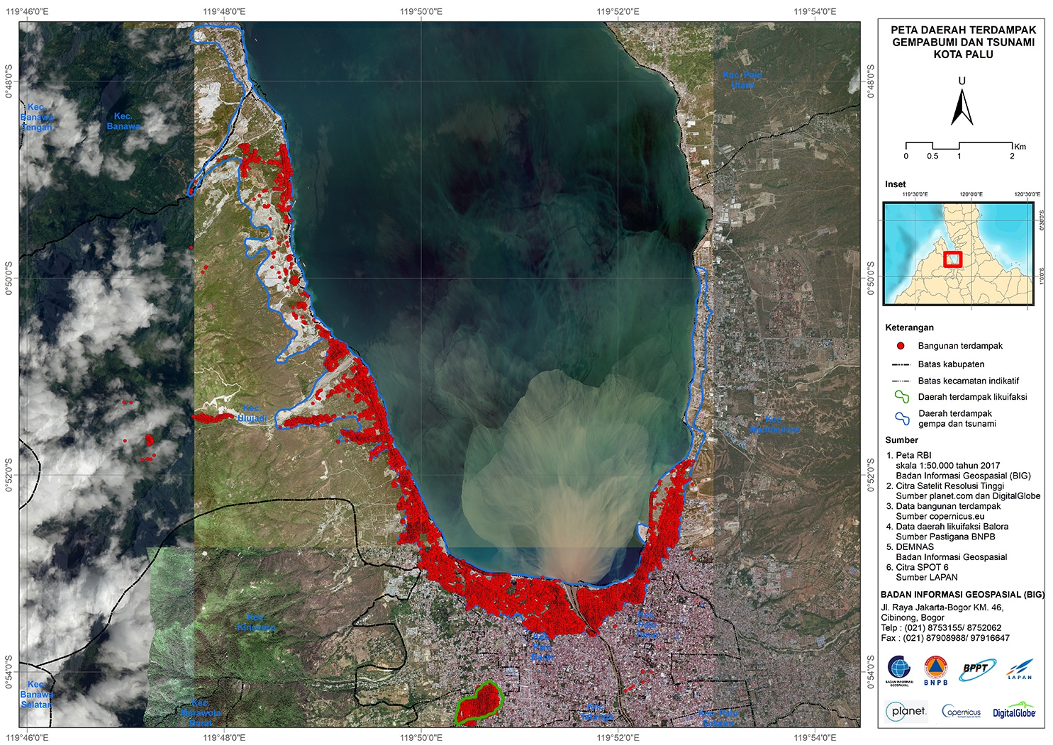The height and width of the screenshot is (745, 1053).
Task: Click the Kec. Banawa label
Action: pyautogui.click(x=123, y=121)
